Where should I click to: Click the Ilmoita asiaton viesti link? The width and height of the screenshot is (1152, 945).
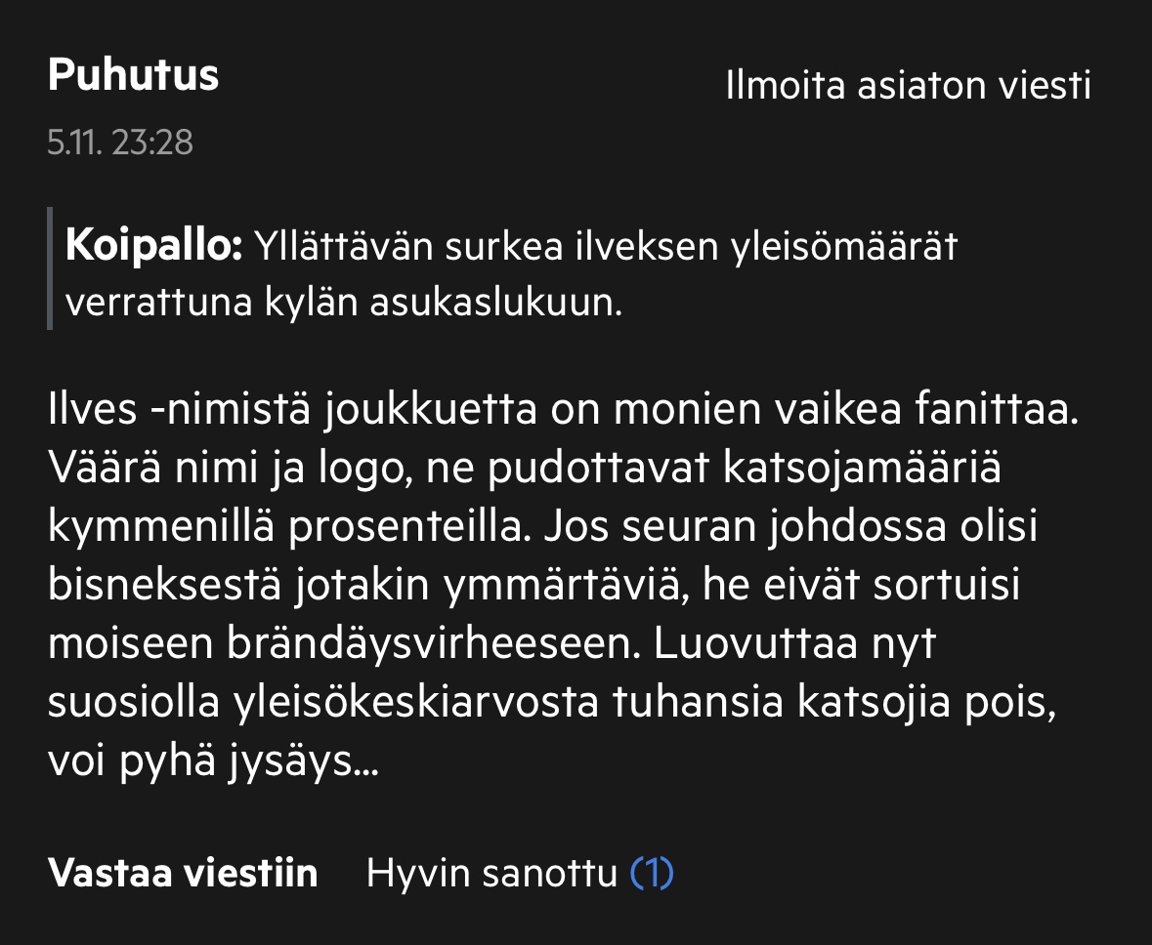[908, 87]
